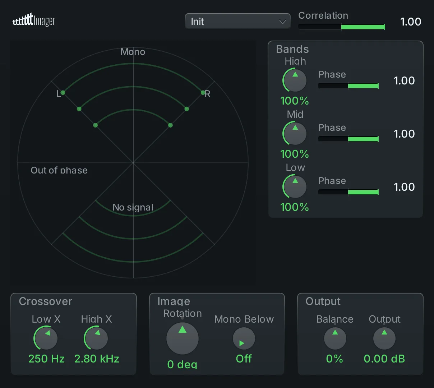This screenshot has width=434, height=388.
Task: Click the Low band width knob
Action: coord(295,186)
